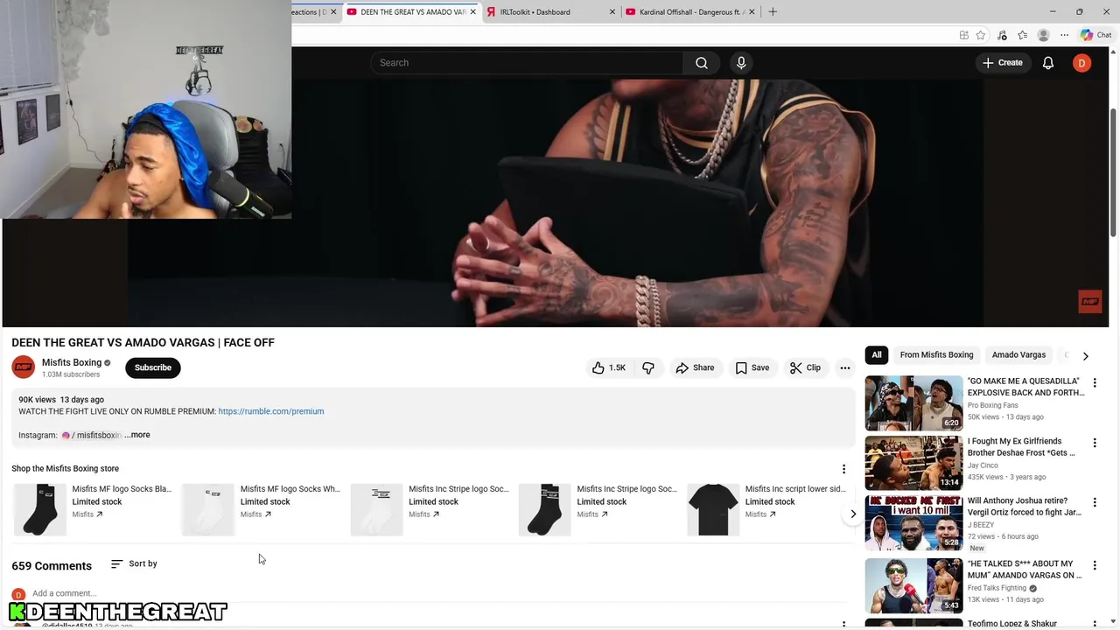The height and width of the screenshot is (630, 1120).
Task: Open the Misfits Boxing channel name link
Action: pos(72,362)
